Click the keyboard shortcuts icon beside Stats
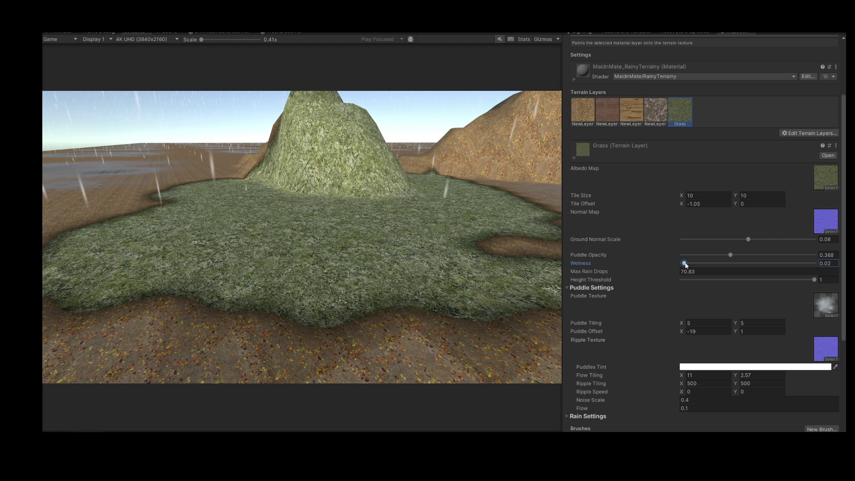Viewport: 855px width, 481px height. (x=511, y=39)
